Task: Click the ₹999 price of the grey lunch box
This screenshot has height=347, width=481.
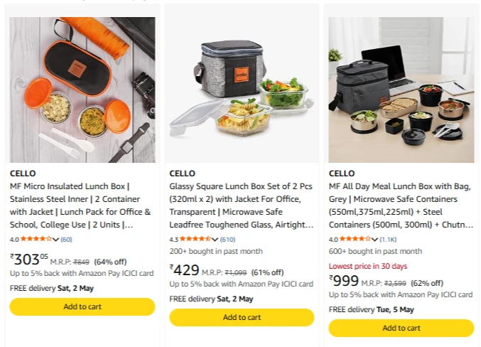Action: tap(344, 281)
